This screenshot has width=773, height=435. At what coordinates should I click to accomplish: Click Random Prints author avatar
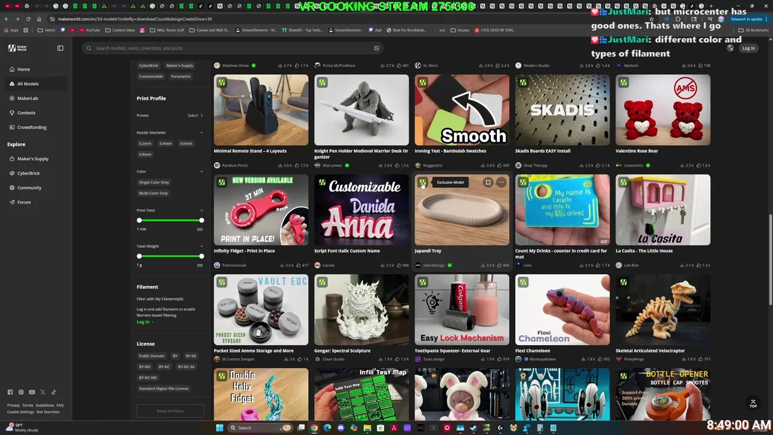(217, 165)
